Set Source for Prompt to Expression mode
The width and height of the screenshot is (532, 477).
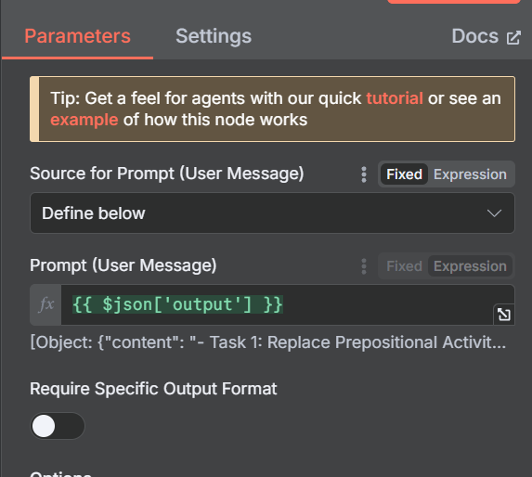pos(470,174)
